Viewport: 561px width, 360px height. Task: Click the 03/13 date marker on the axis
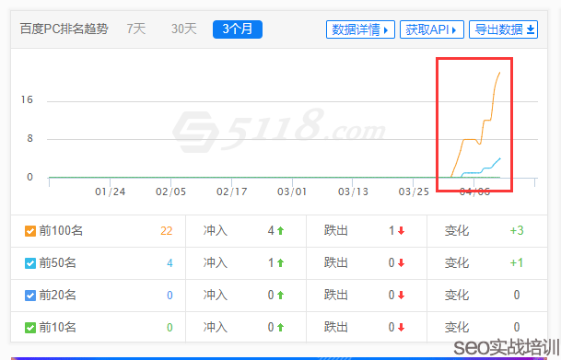pos(353,192)
